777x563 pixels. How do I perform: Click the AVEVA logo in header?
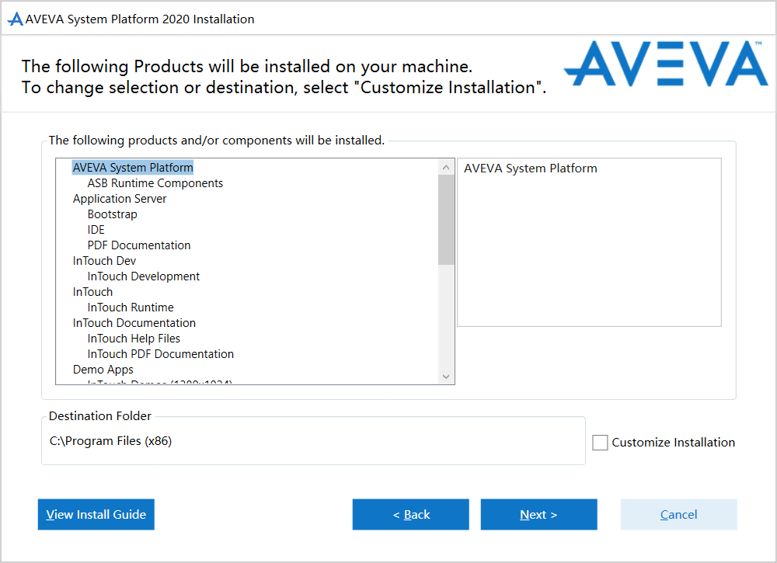665,64
